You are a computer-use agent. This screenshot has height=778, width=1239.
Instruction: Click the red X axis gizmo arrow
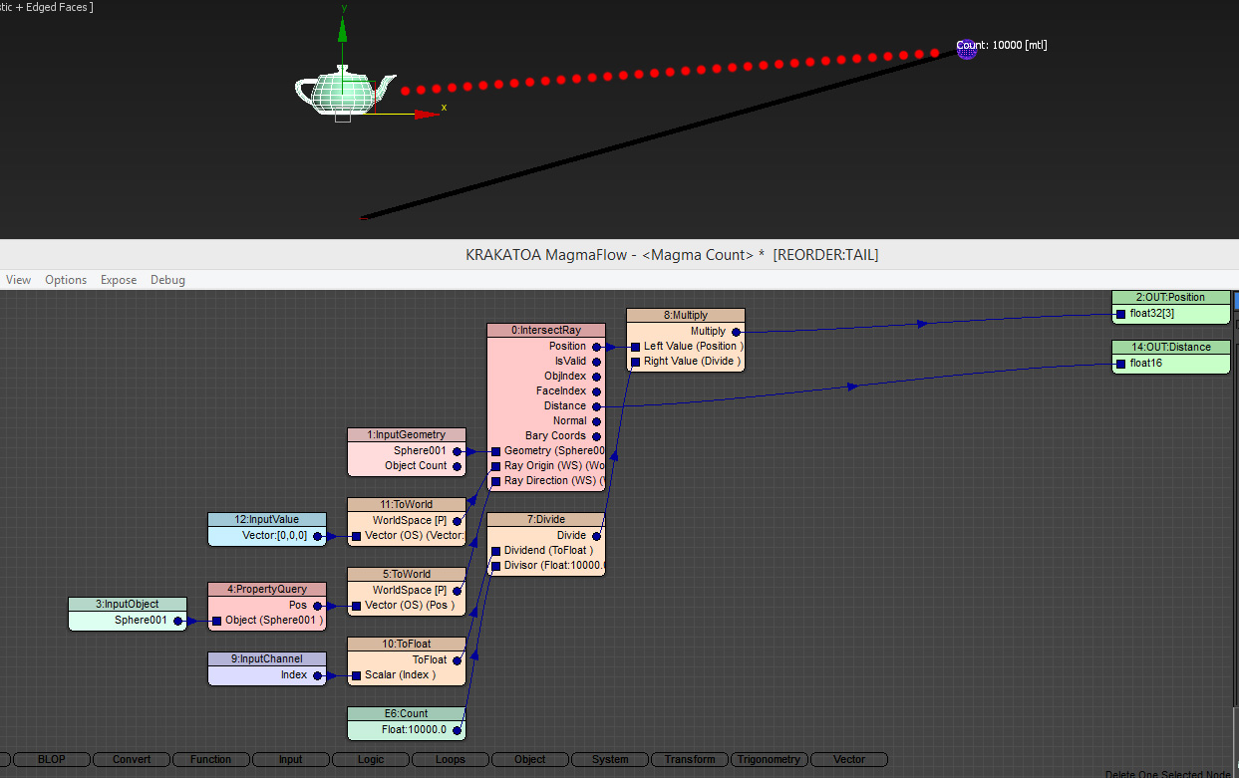click(x=427, y=114)
